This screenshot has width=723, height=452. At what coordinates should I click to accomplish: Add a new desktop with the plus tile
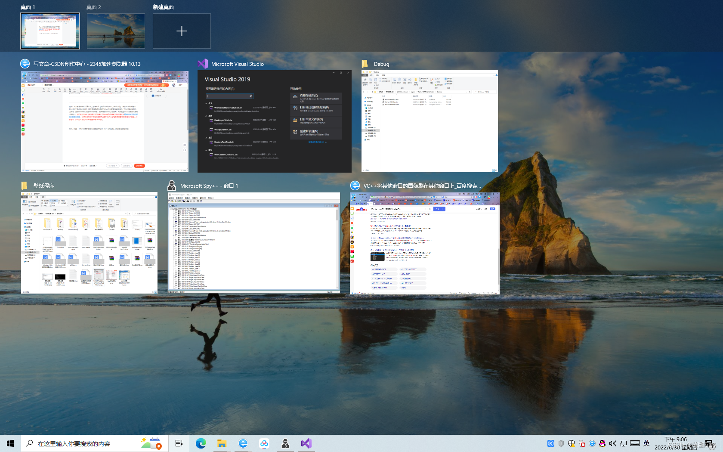[182, 31]
